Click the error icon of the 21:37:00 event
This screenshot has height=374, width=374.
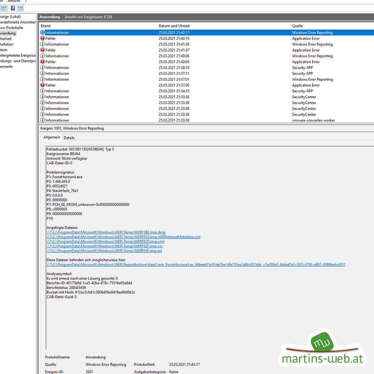(x=43, y=85)
